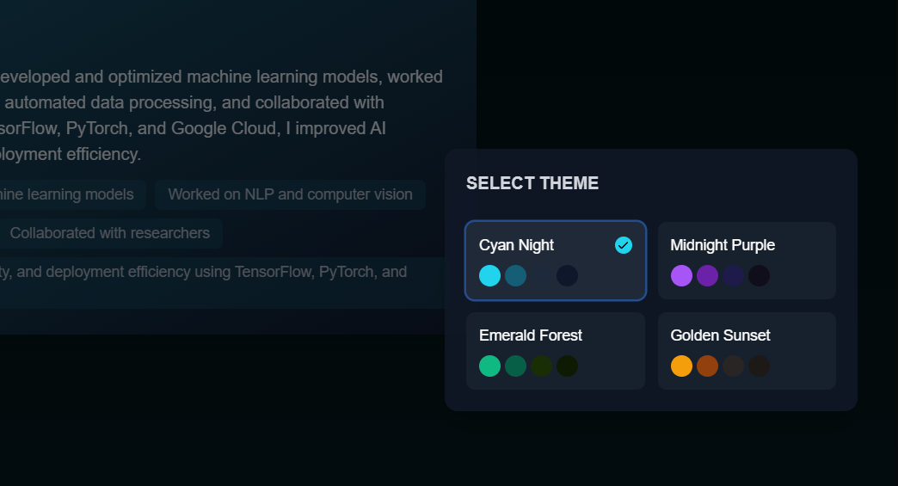Click the 'Worked on NLP and computer vision' tag
The height and width of the screenshot is (486, 898).
point(290,194)
